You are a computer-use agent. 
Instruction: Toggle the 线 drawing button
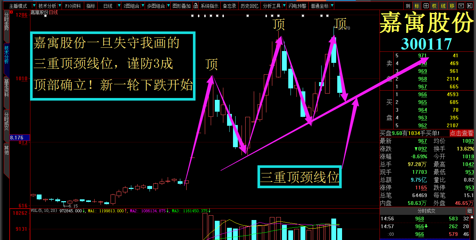tap(443, 6)
